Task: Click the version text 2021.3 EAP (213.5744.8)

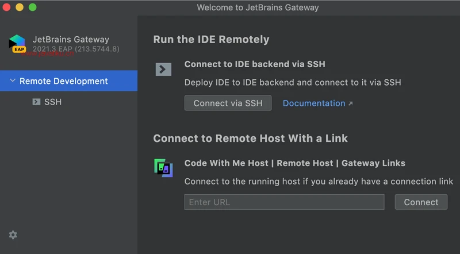Action: point(76,49)
